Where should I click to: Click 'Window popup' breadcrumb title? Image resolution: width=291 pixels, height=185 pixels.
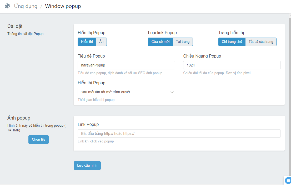coord(63,6)
